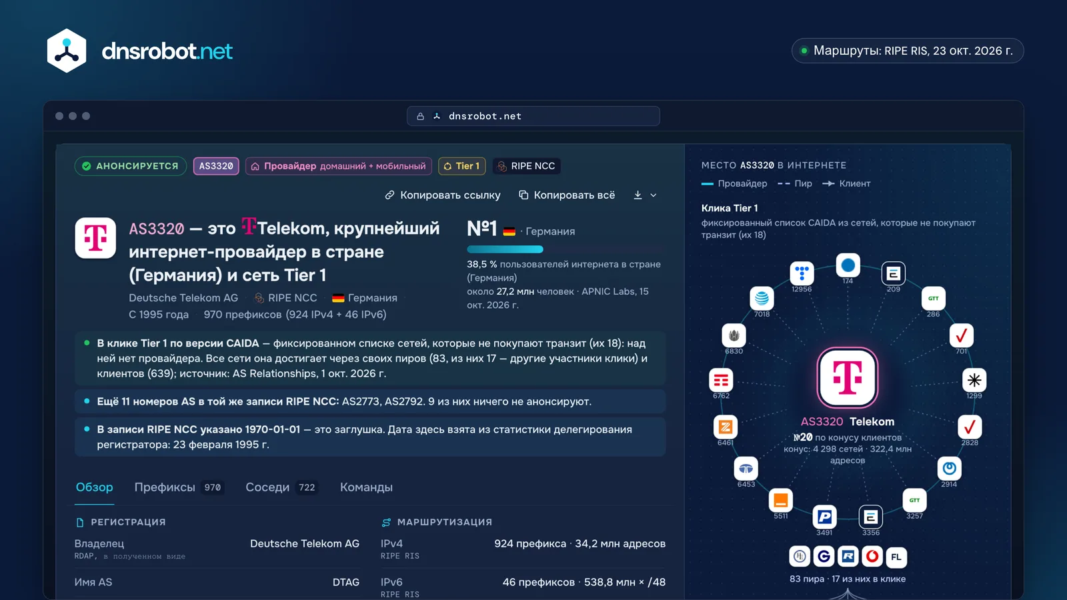Image resolution: width=1067 pixels, height=600 pixels.
Task: Open the AT&T node AS7018
Action: [762, 298]
